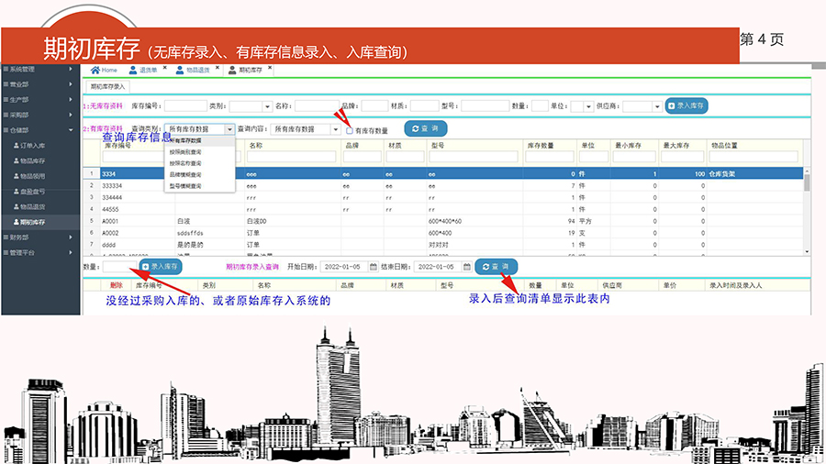Enable the 有库存数量 checkbox
Screen dimensions: 826x464
[351, 131]
